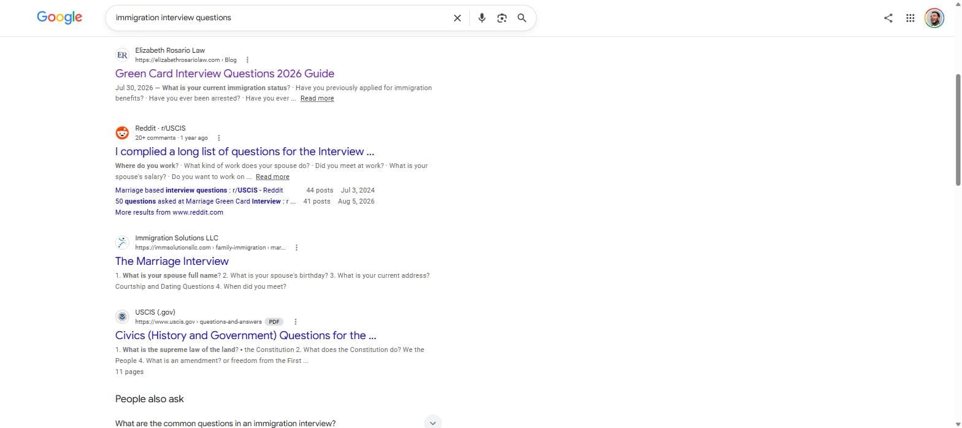Click the '11 pages' text under USCIS
This screenshot has width=962, height=428.
click(x=129, y=372)
